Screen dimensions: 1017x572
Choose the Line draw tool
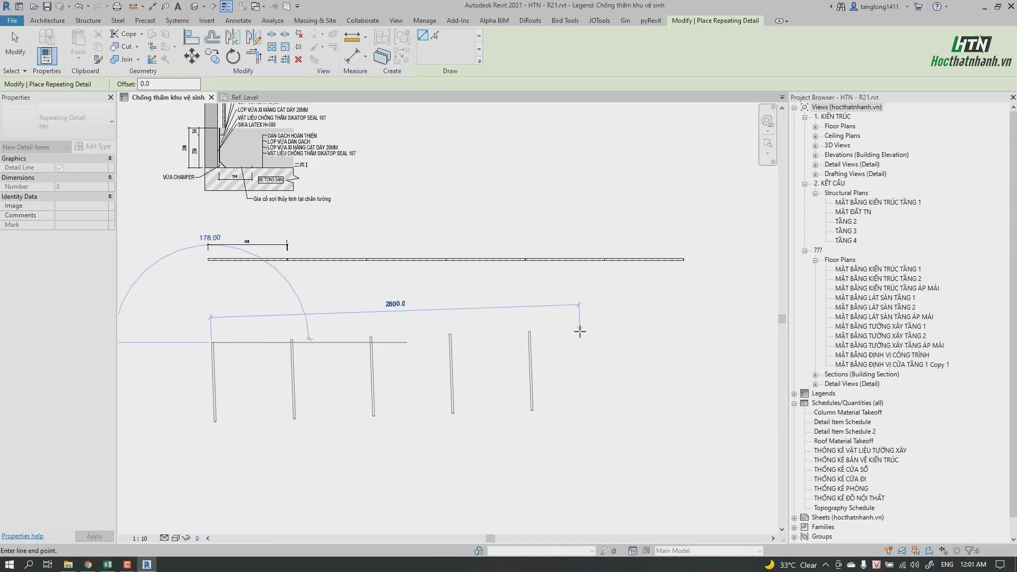[x=422, y=36]
